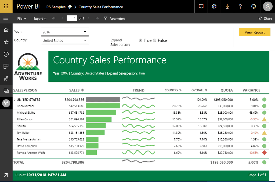Screen dimensions: 275x182
Task: Open the Apps pane
Action: click(6, 66)
